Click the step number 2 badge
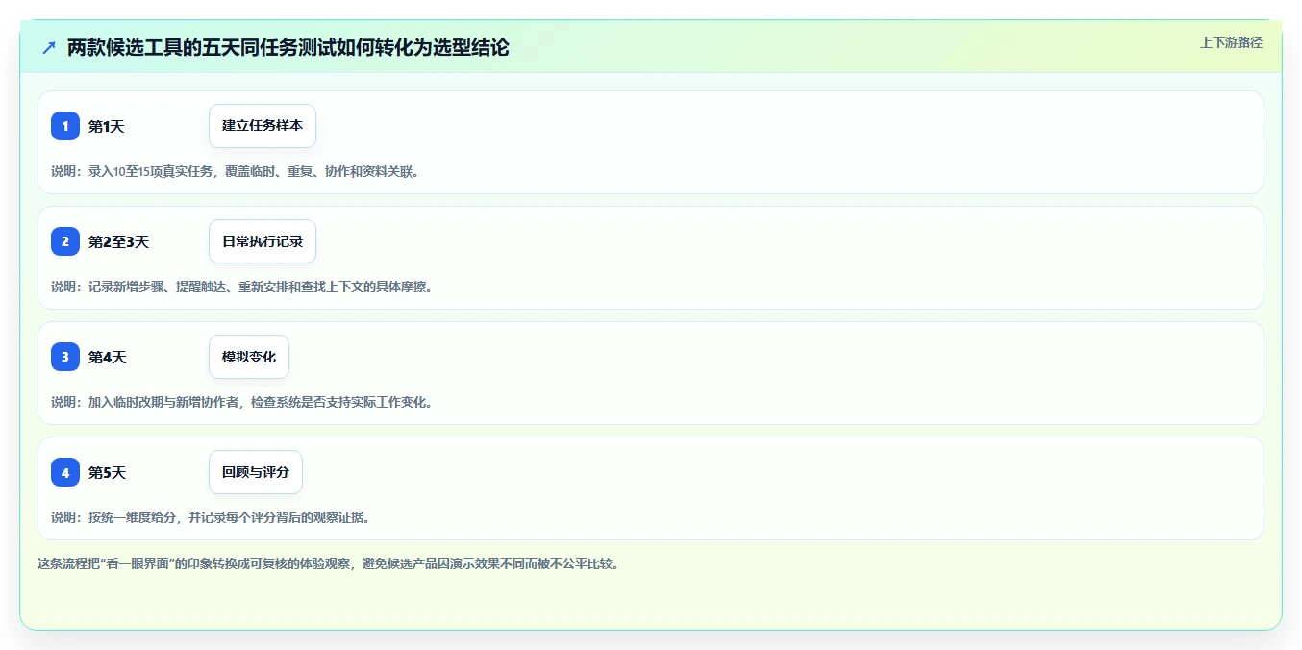Image resolution: width=1302 pixels, height=650 pixels. (65, 241)
